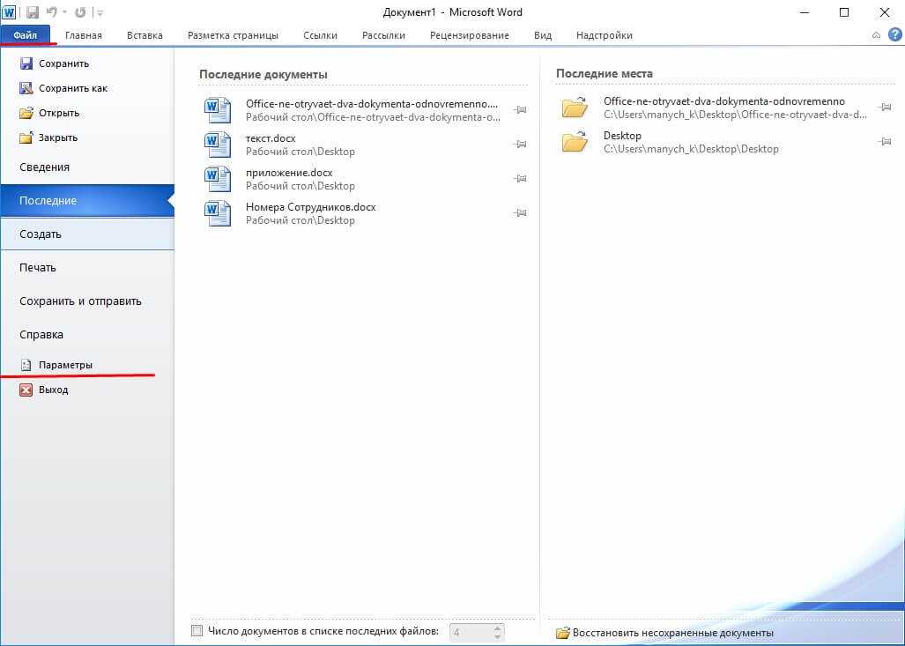Pin Номера Сотрудников.docx to the list
The image size is (905, 646).
click(x=520, y=213)
